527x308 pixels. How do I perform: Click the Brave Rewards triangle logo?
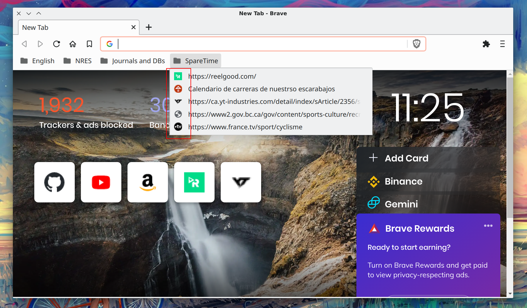tap(374, 228)
